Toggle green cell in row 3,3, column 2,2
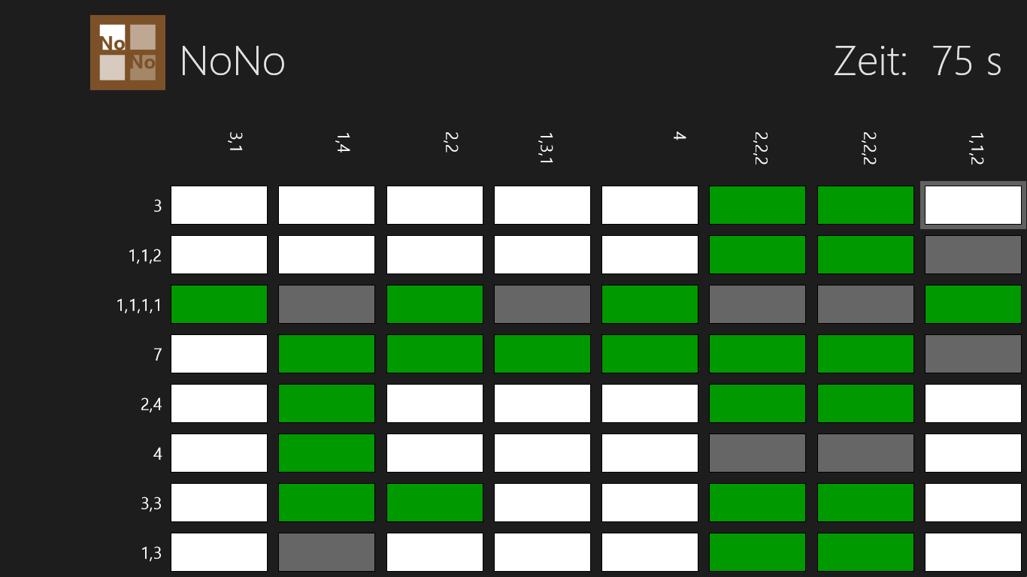1027x577 pixels. [x=435, y=503]
